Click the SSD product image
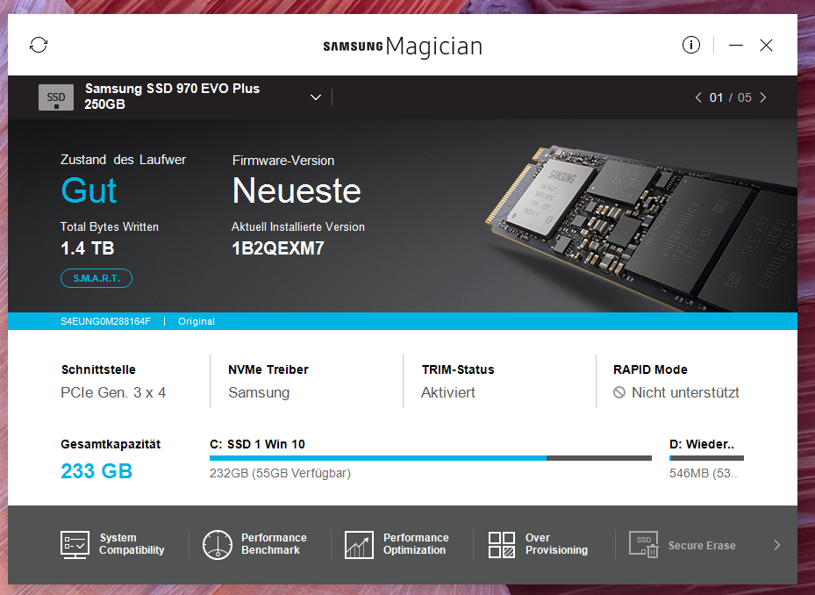 tap(641, 228)
